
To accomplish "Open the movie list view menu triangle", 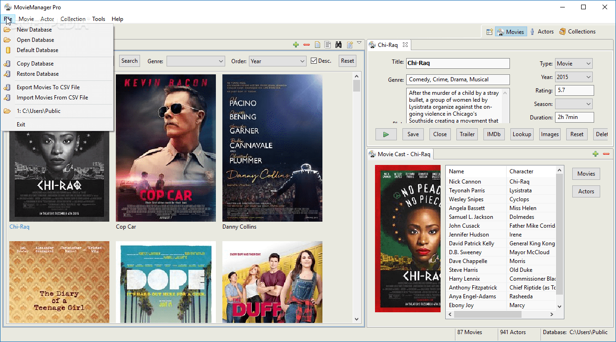I will click(x=359, y=43).
